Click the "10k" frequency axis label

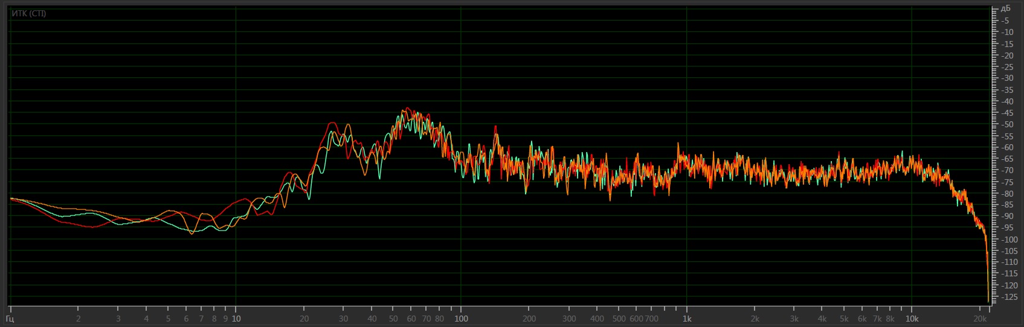pyautogui.click(x=912, y=319)
